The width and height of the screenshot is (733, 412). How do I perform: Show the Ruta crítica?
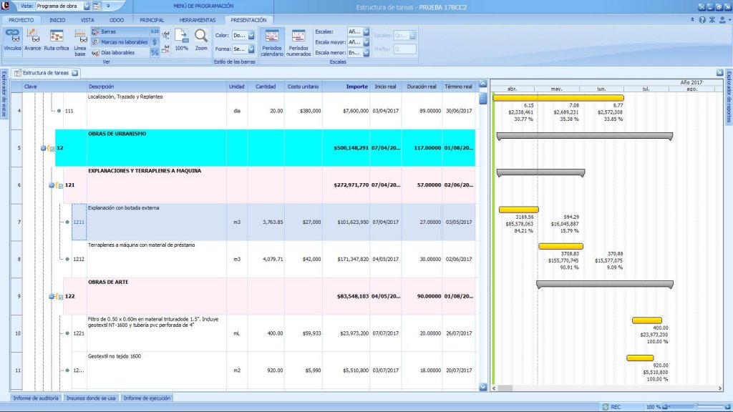pos(57,40)
